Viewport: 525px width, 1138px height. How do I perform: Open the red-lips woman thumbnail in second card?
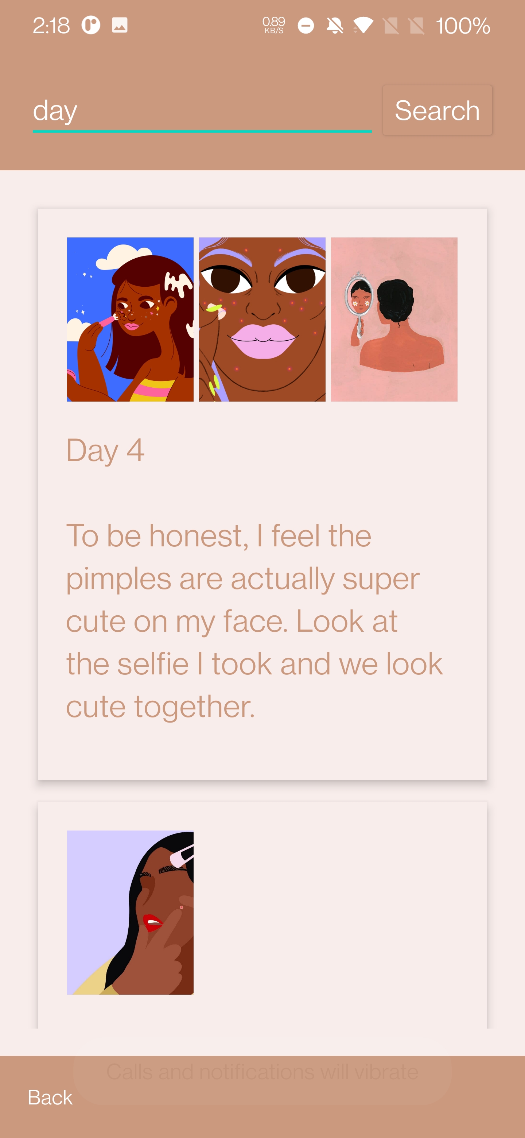point(130,912)
